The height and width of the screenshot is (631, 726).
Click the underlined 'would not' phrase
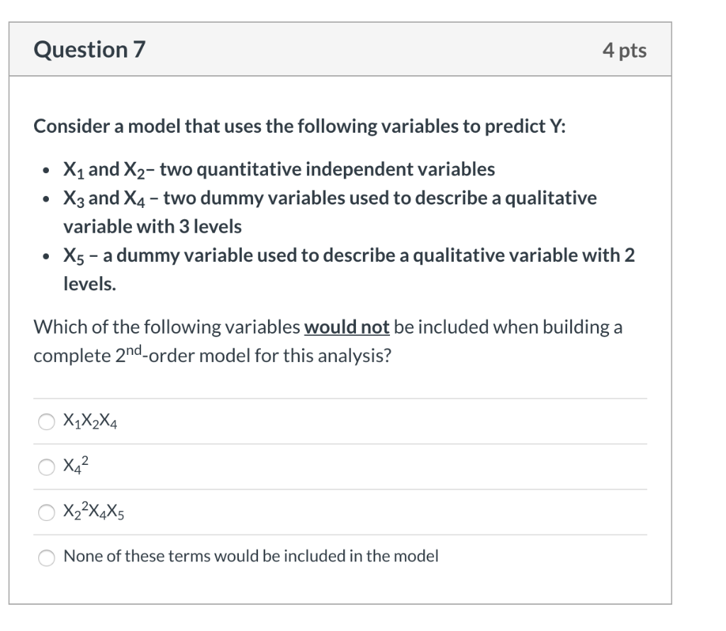[x=347, y=327]
